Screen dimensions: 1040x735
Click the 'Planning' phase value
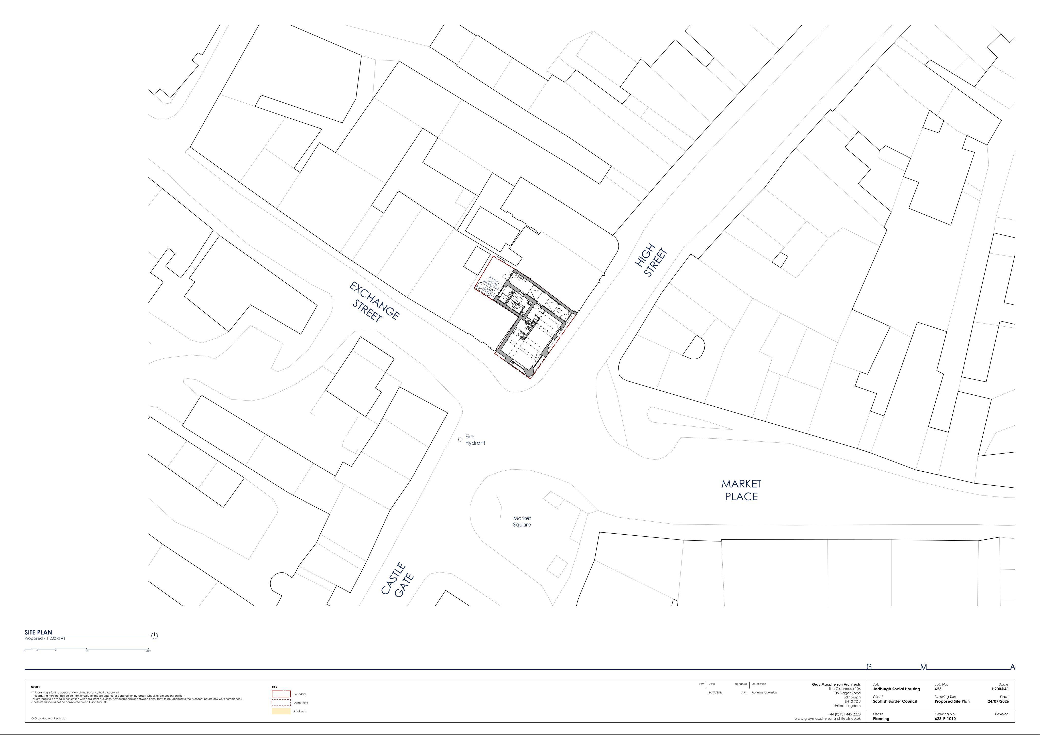pyautogui.click(x=881, y=718)
